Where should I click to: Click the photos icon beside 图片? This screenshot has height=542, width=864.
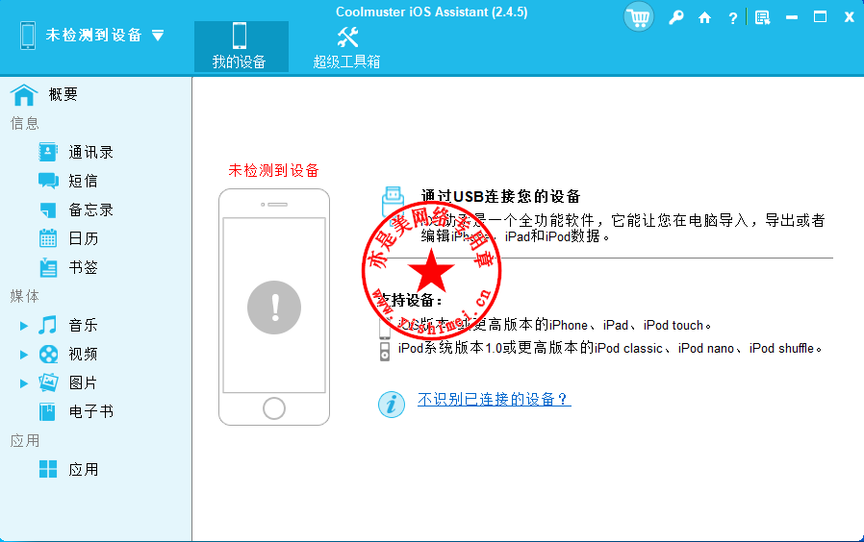pyautogui.click(x=48, y=382)
